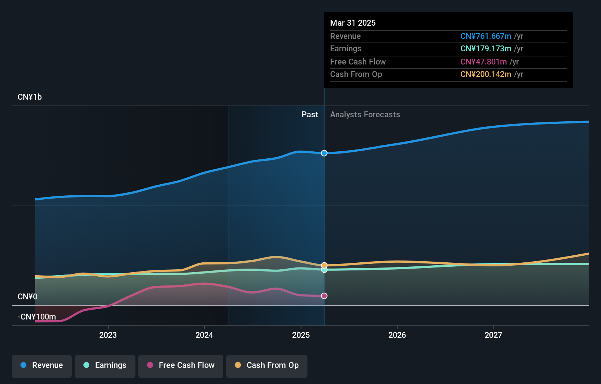Click the Cash From Op data point marker
This screenshot has width=601, height=384.
click(x=324, y=265)
